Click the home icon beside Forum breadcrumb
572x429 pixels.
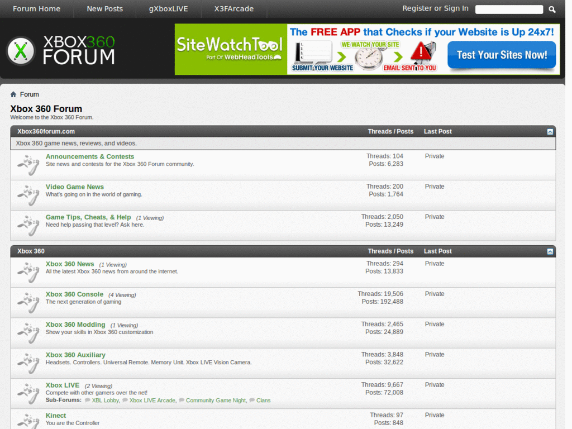tap(13, 94)
